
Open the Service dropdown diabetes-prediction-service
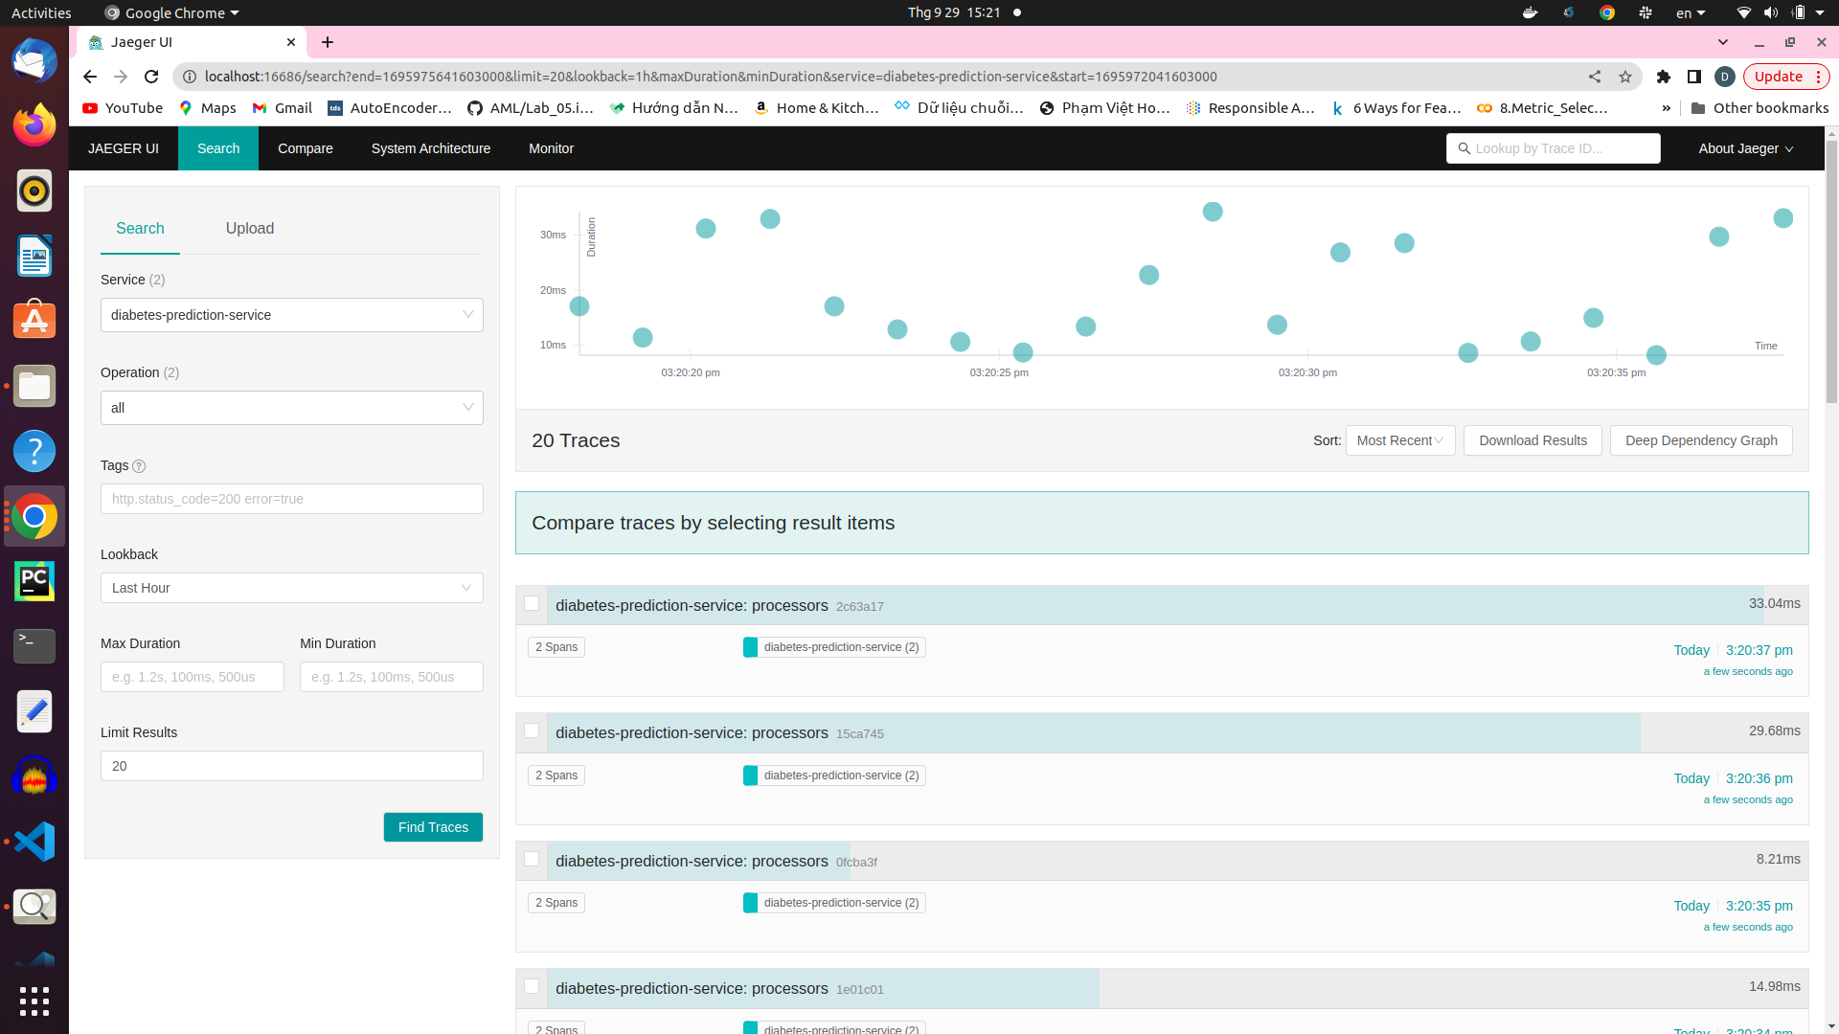[291, 315]
